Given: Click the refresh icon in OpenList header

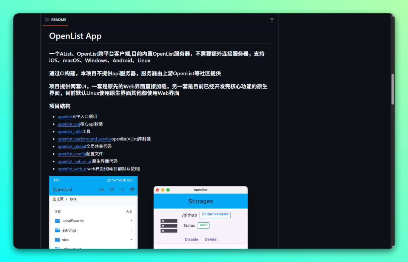Looking at the screenshot, I should 112,190.
